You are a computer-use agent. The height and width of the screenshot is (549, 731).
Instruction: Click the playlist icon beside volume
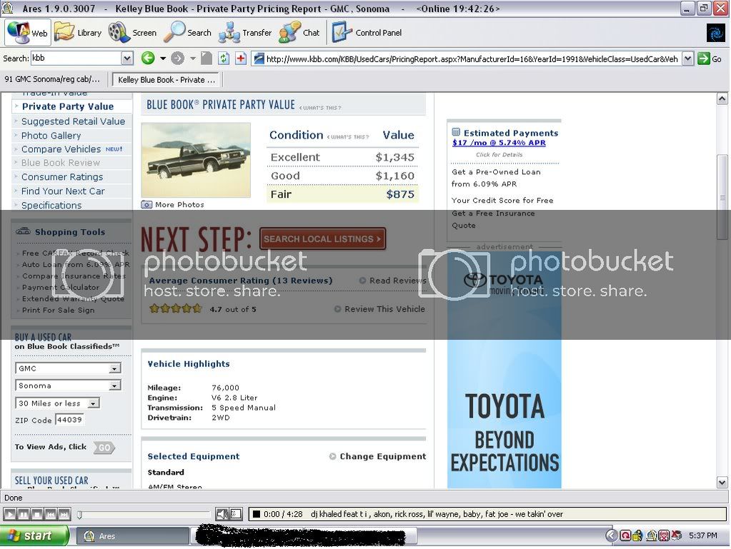236,514
